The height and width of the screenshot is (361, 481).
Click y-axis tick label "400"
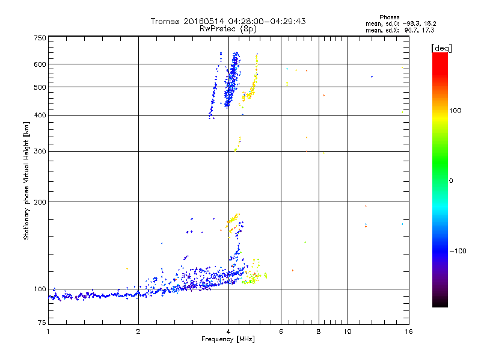click(40, 115)
